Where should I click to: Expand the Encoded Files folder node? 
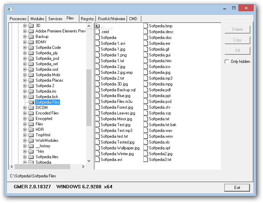point(25,113)
